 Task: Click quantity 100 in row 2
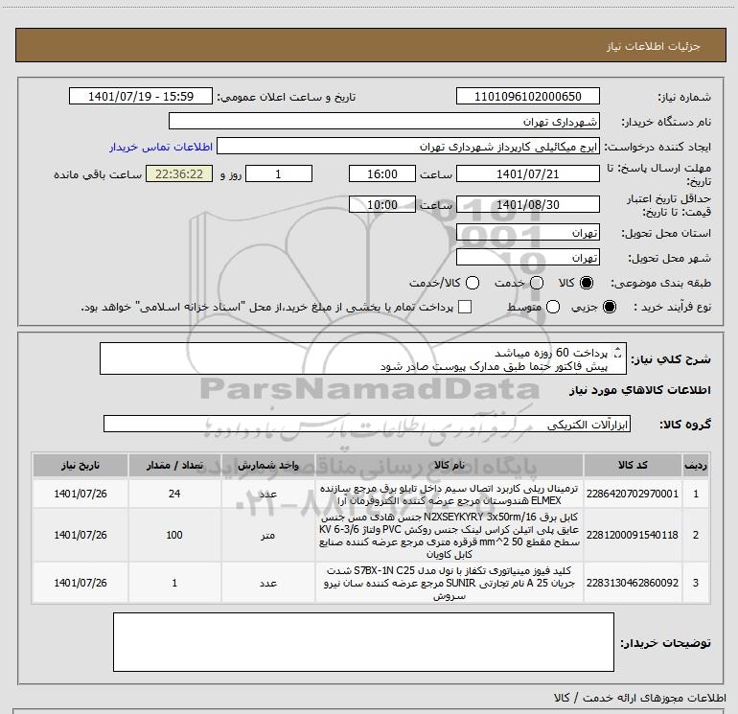coord(174,535)
